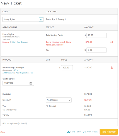Edit the Brightening Facial appointment
This screenshot has width=119, height=136.
tap(13, 42)
